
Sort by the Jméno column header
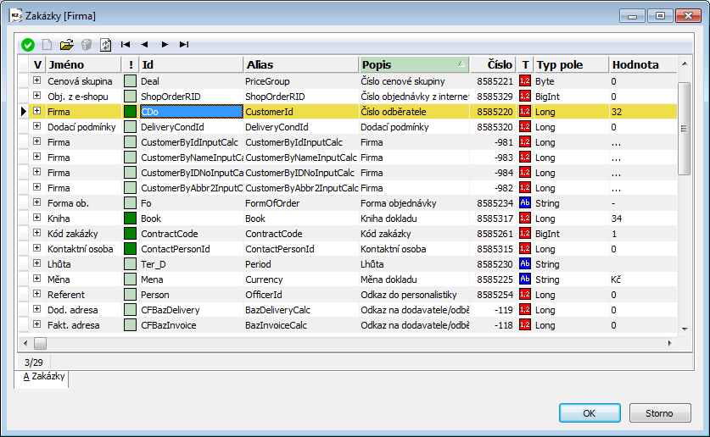click(x=84, y=64)
